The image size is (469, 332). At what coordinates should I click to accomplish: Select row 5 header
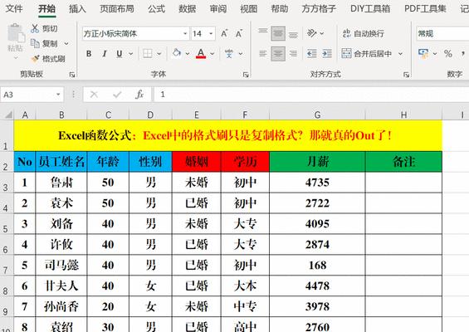[x=7, y=224]
